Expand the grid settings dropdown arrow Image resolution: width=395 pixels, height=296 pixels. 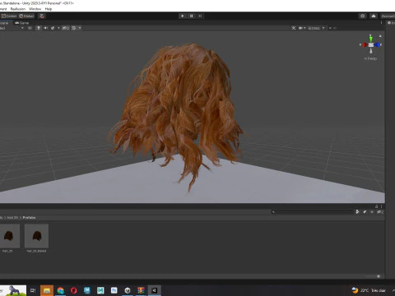(80, 28)
